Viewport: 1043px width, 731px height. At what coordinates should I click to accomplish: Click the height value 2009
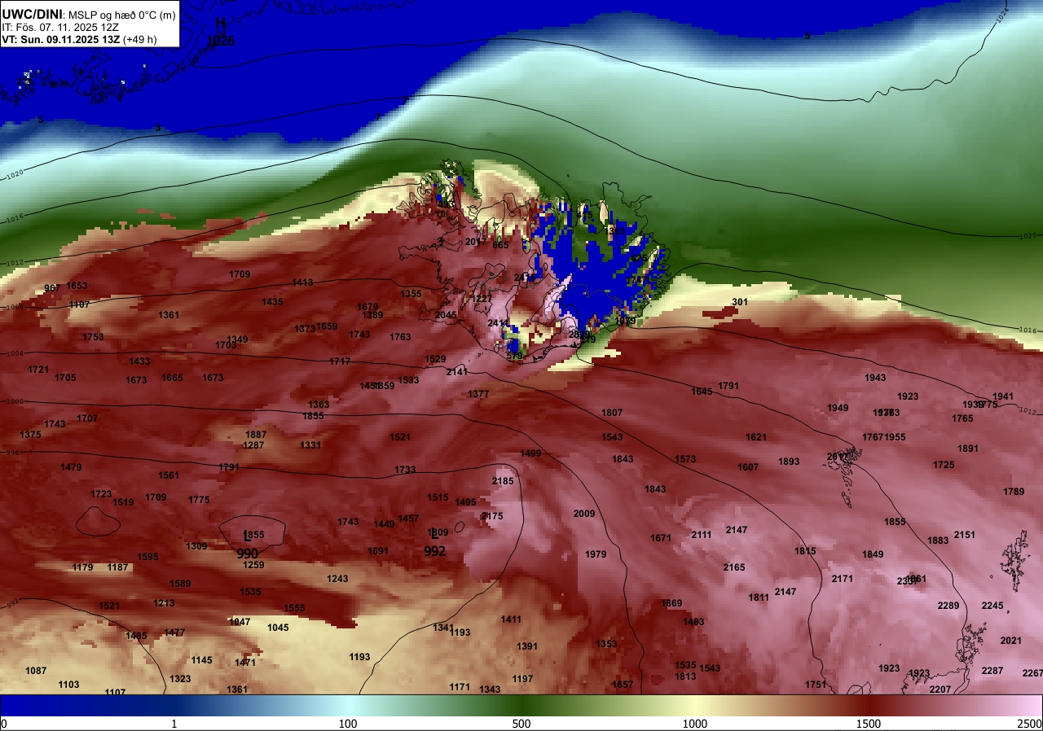584,514
